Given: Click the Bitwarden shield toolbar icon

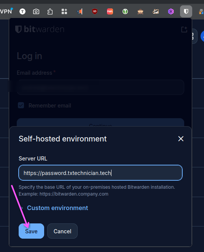Looking at the screenshot, I should coord(186,11).
